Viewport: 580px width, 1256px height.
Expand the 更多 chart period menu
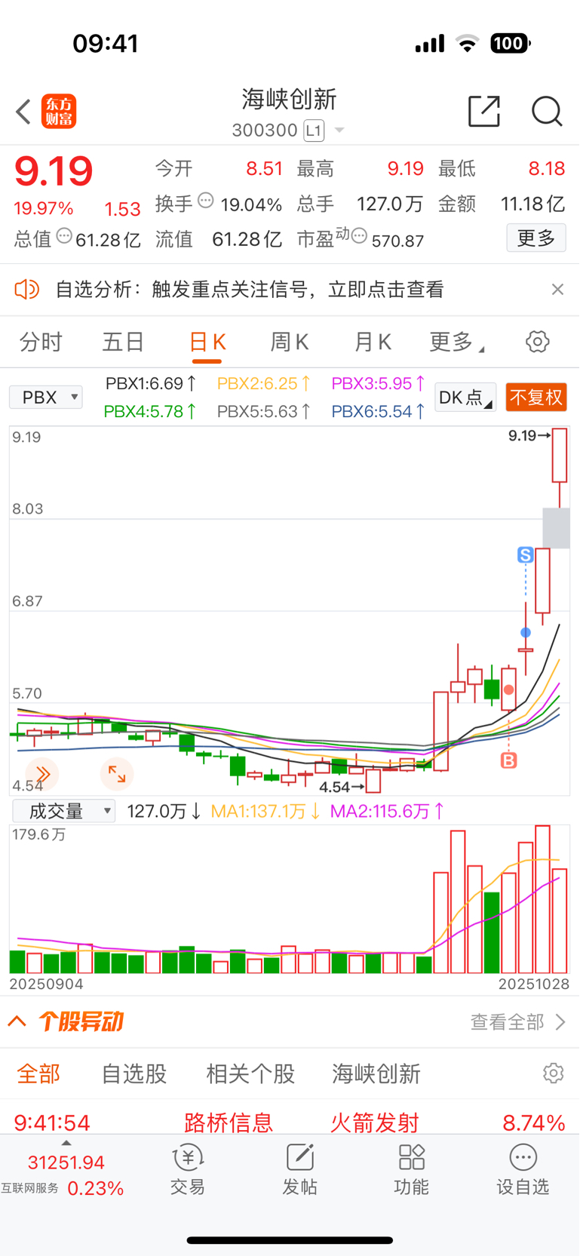click(456, 342)
